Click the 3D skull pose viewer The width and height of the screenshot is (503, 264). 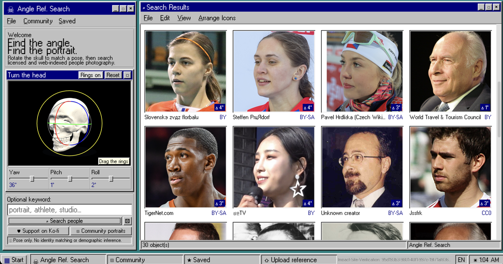pos(70,123)
